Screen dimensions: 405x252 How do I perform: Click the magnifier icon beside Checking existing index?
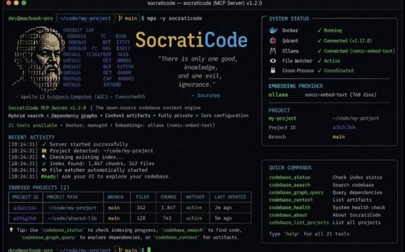(x=44, y=157)
